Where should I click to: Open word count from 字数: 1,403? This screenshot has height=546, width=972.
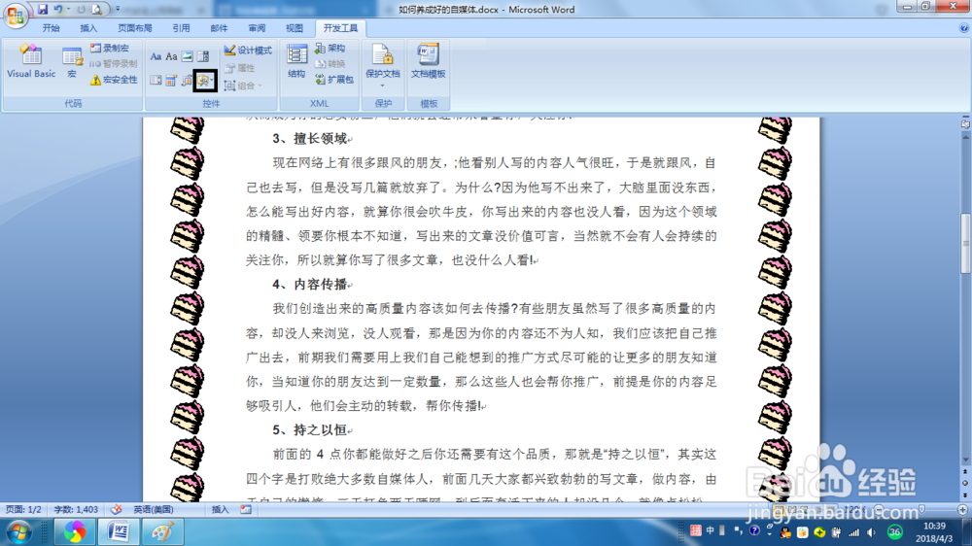tap(76, 509)
